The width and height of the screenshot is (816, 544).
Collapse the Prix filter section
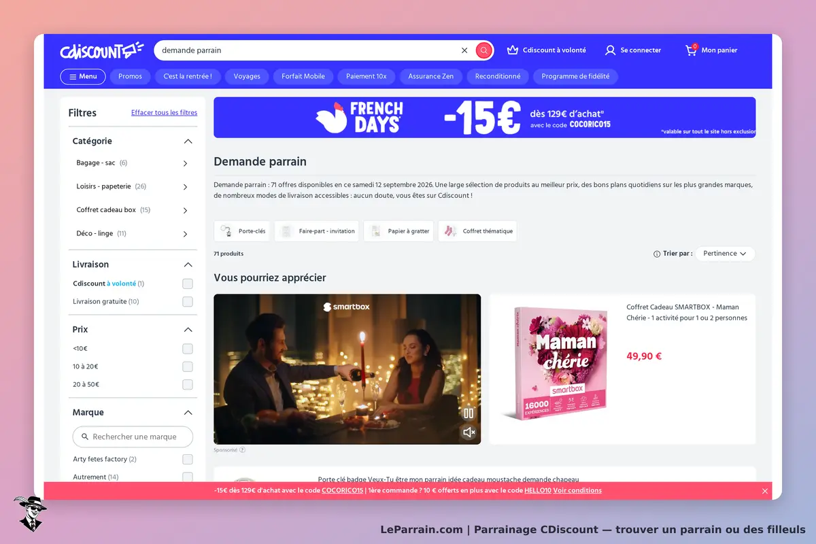(188, 330)
